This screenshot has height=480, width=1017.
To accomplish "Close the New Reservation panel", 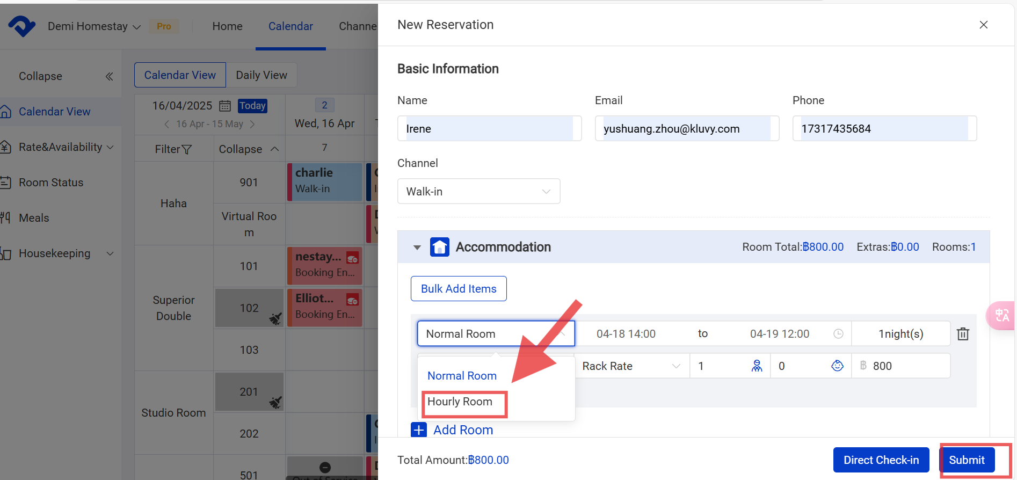I will [x=983, y=25].
